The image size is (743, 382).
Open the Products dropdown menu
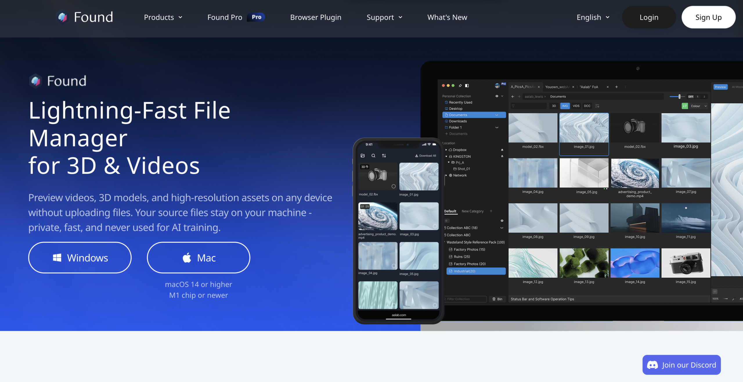(163, 17)
